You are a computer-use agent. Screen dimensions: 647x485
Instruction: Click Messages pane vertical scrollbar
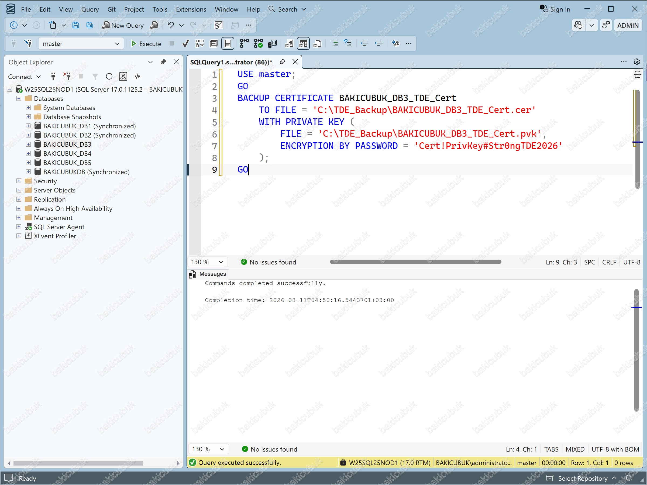[636, 350]
